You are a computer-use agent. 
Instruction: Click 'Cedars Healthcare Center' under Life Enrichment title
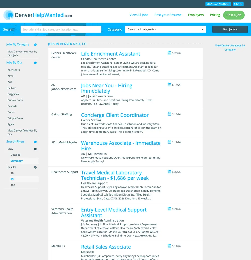[x=98, y=59]
